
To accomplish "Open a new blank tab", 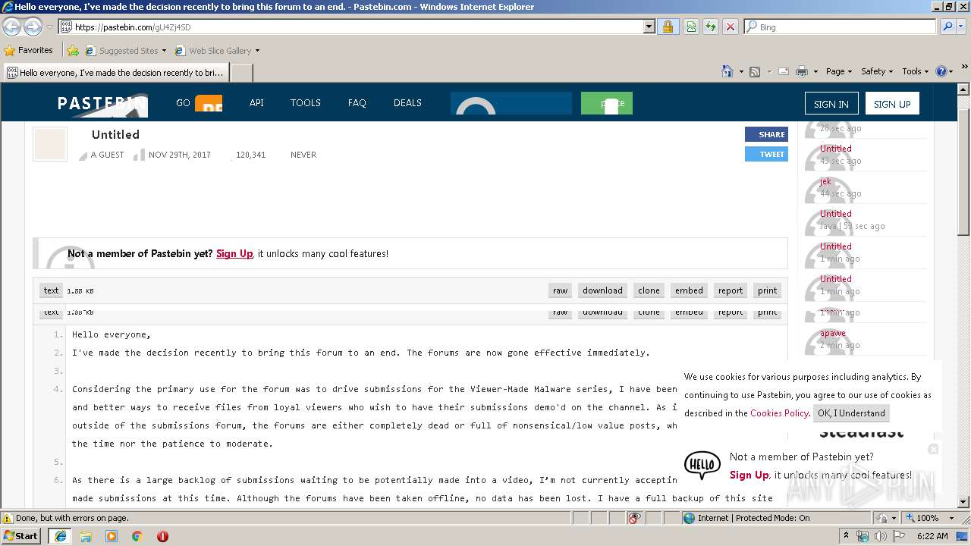I will (241, 72).
